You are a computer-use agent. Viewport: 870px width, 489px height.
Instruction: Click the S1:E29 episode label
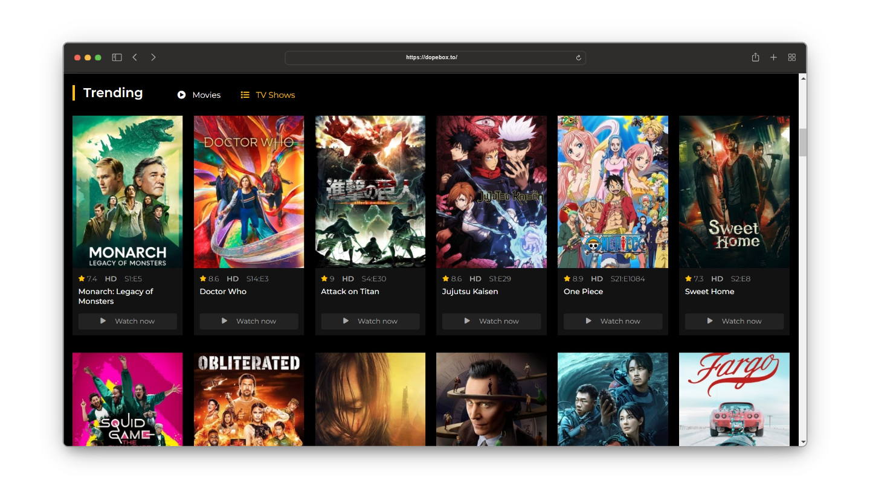click(x=499, y=279)
